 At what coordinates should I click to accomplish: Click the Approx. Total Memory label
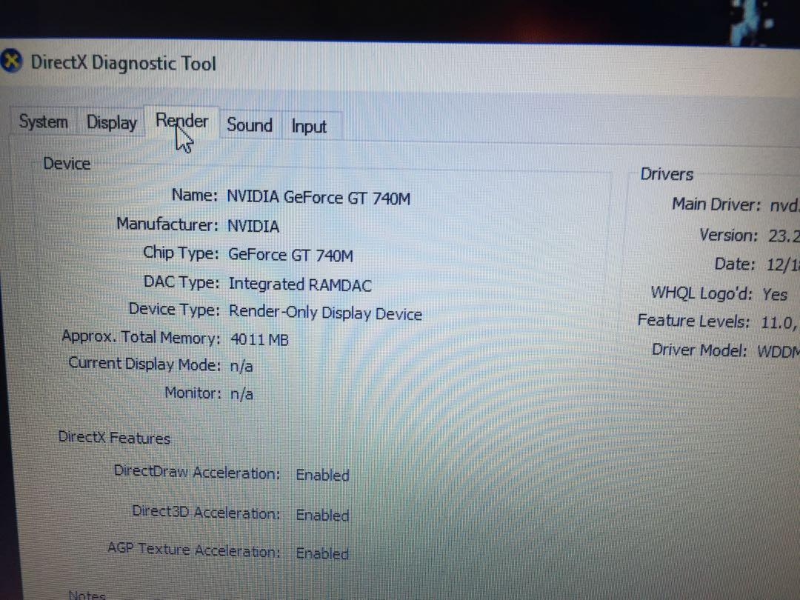(141, 337)
